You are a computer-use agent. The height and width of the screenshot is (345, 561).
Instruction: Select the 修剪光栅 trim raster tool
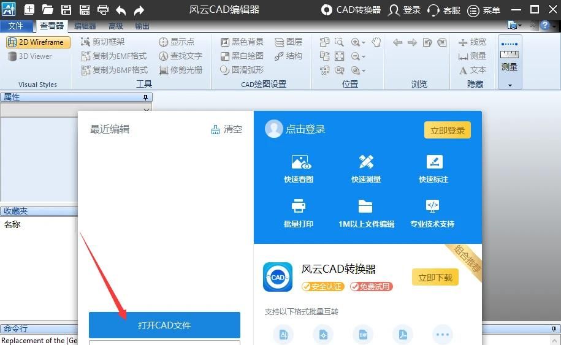pos(181,70)
